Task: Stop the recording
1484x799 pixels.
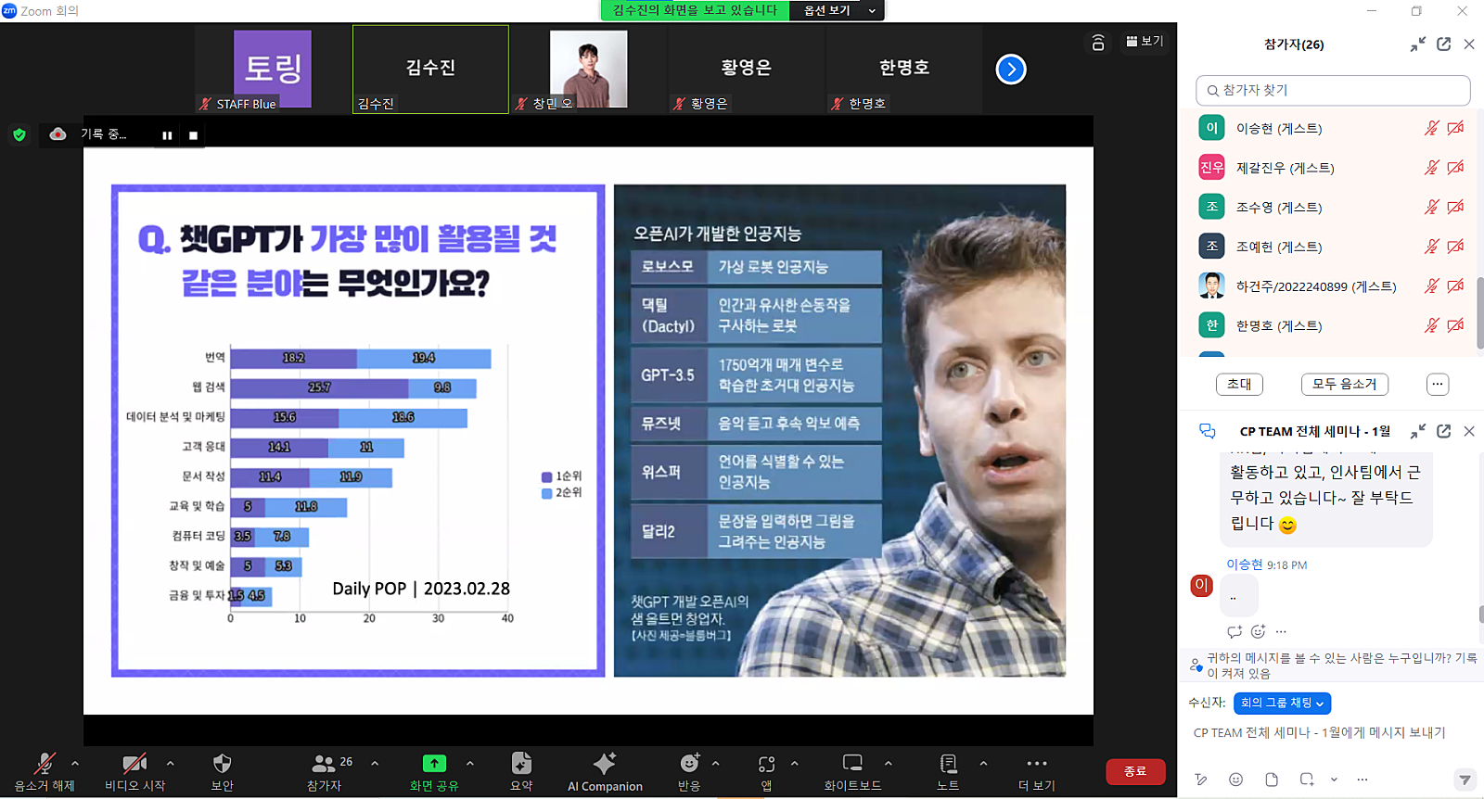Action: point(193,135)
